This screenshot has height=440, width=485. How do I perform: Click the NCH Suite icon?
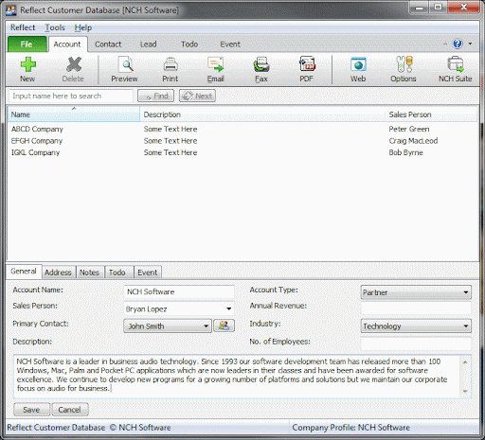tap(455, 69)
